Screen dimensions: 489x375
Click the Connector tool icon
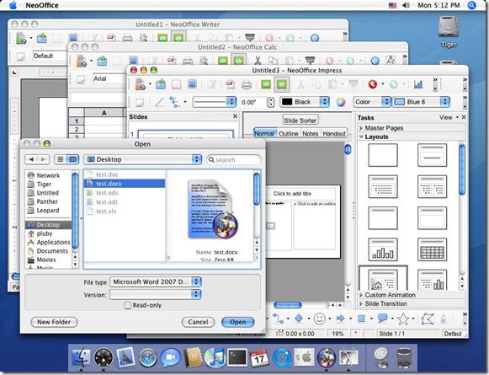coord(278,319)
